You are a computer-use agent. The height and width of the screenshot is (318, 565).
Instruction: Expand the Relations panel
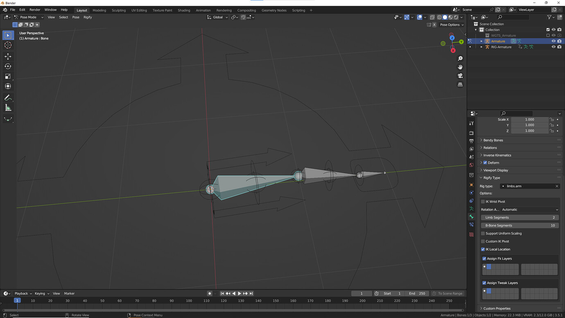[520, 148]
